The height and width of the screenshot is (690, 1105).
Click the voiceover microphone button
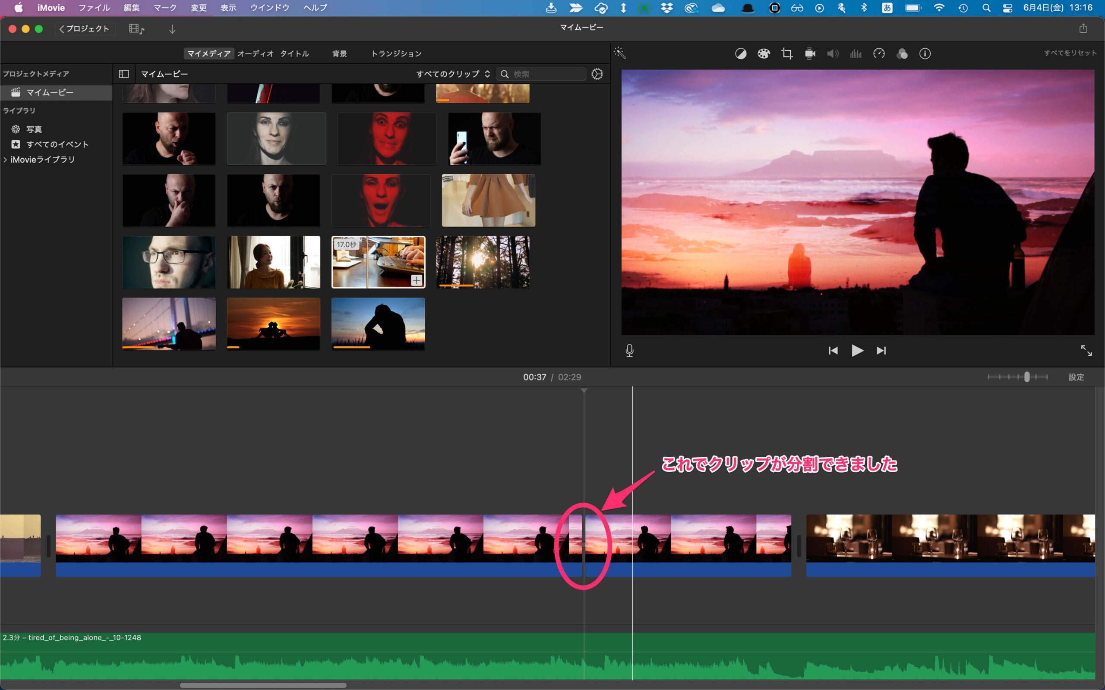pyautogui.click(x=629, y=351)
